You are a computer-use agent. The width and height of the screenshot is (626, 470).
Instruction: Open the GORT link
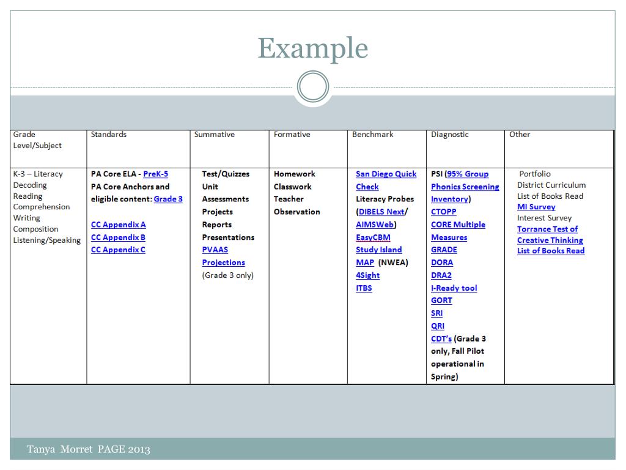[441, 300]
